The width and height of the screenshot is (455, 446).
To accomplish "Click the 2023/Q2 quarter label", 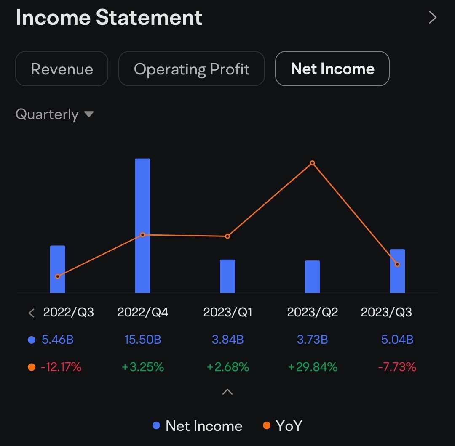I will tap(312, 313).
